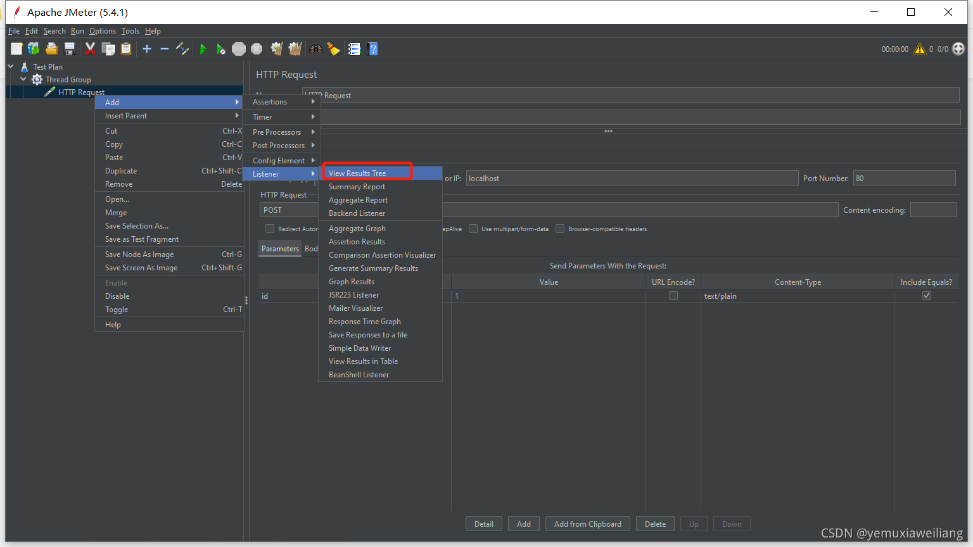
Task: Choose Disable from context menu
Action: click(x=169, y=296)
